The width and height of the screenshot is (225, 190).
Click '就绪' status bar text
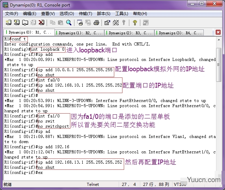8,185
